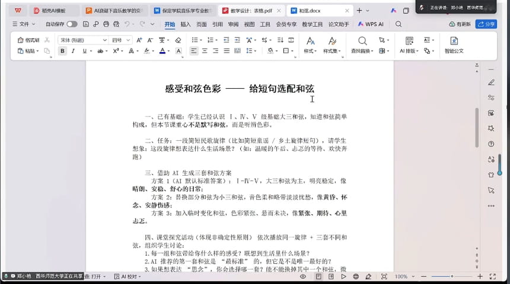Click the Cut scissors icon
The height and width of the screenshot is (284, 510).
47,40
